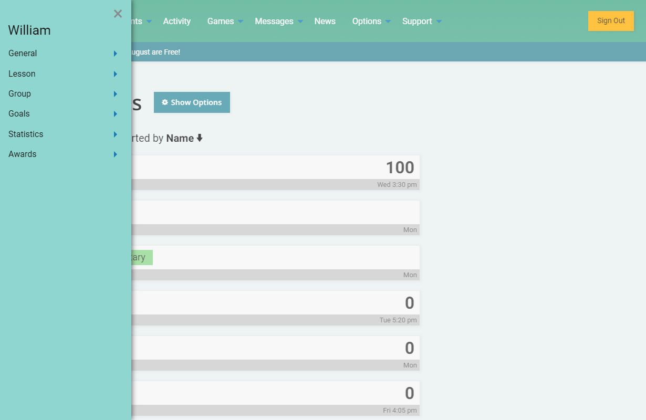Expand the Lesson submenu arrow
Viewport: 646px width, 420px height.
pyautogui.click(x=115, y=74)
